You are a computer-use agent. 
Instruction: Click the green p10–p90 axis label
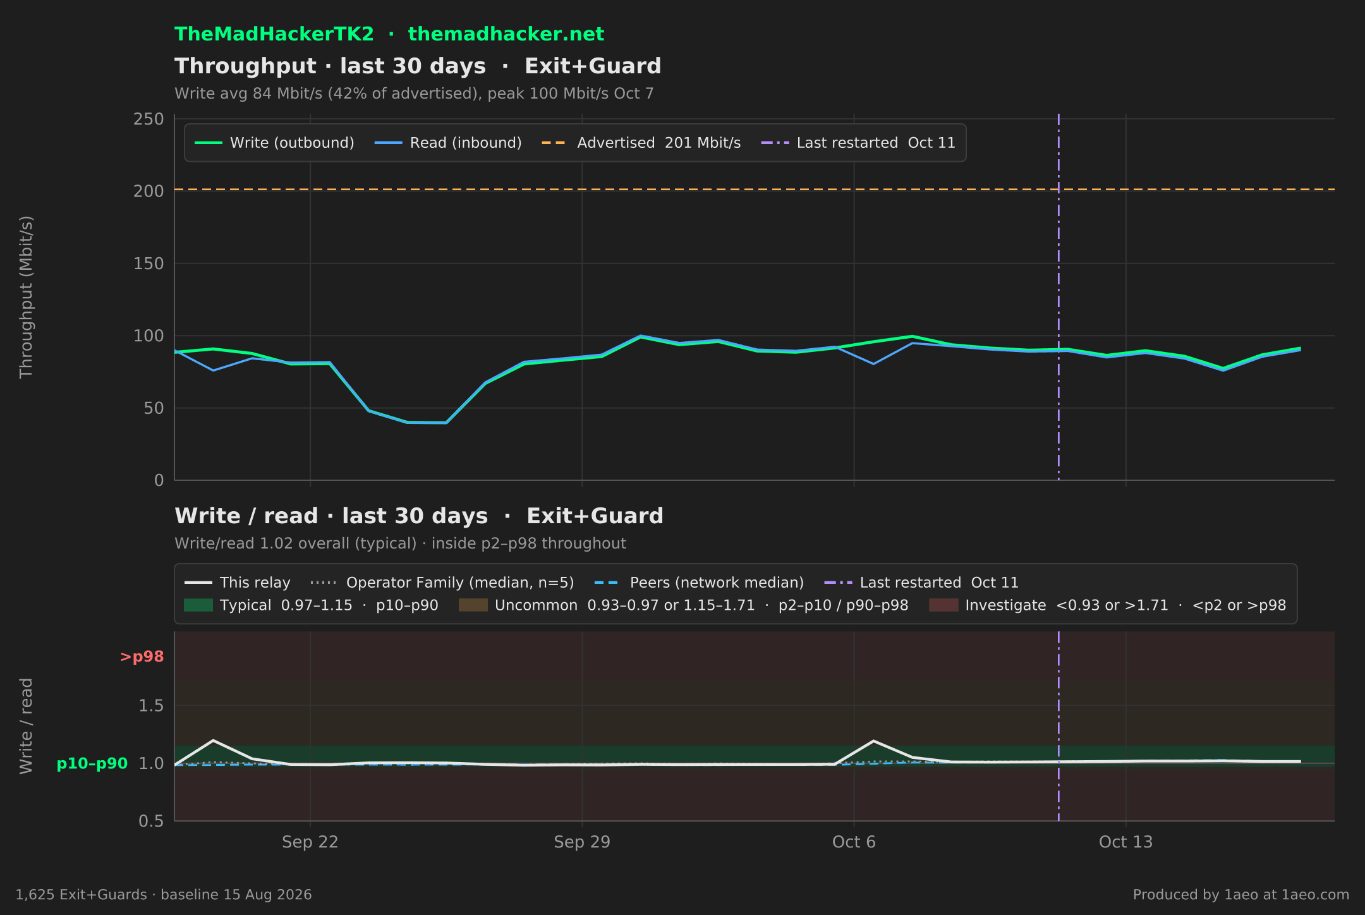92,763
